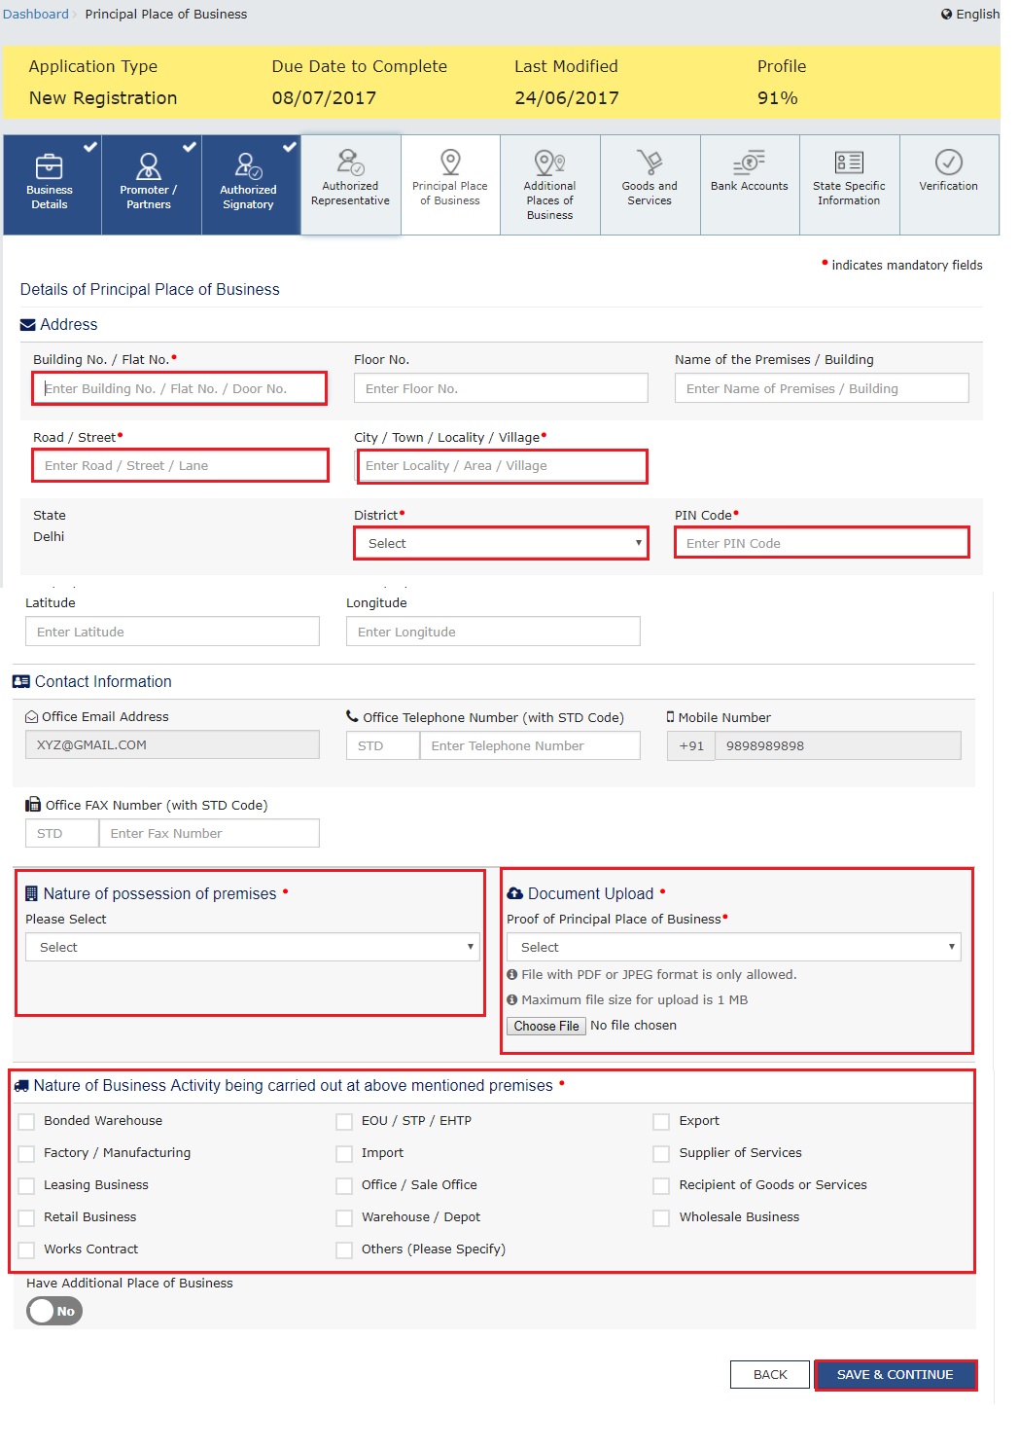Expand Nature of possession of premises dropdown

tap(252, 947)
